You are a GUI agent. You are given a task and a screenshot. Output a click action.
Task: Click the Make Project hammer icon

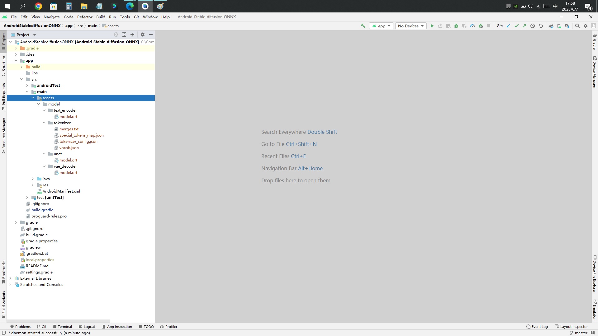pyautogui.click(x=363, y=26)
